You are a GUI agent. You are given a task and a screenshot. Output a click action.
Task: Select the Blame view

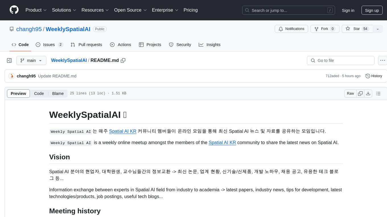pyautogui.click(x=58, y=93)
